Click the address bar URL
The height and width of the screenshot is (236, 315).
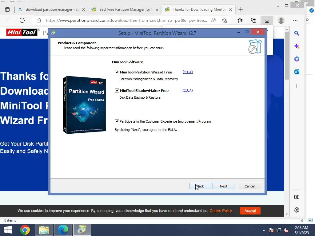pos(126,20)
